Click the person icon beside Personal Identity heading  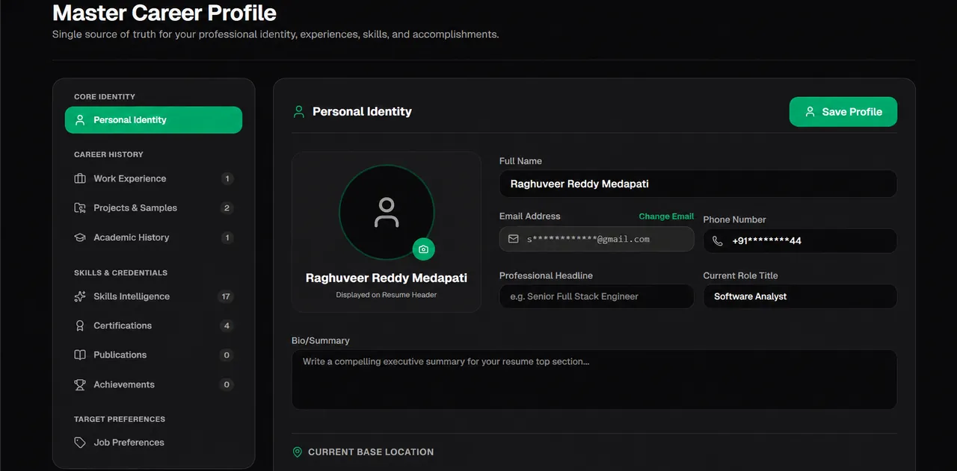[299, 112]
